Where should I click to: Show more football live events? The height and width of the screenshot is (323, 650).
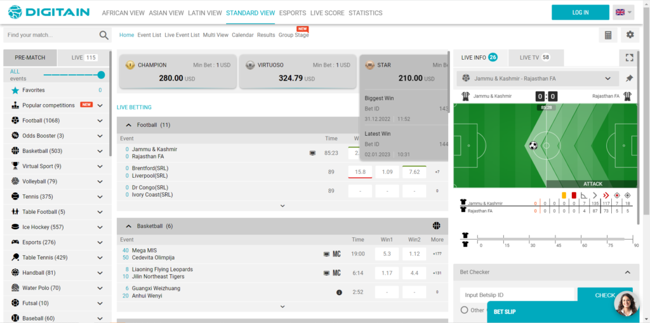282,206
